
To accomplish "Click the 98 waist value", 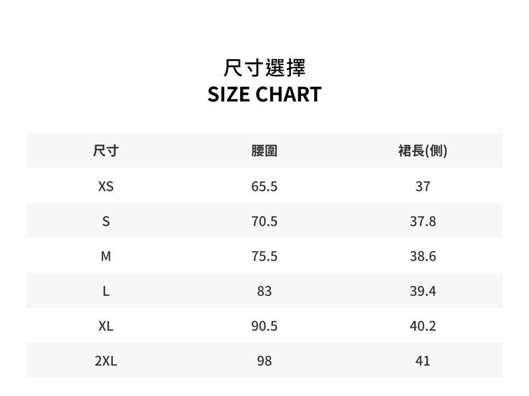I will point(264,361).
